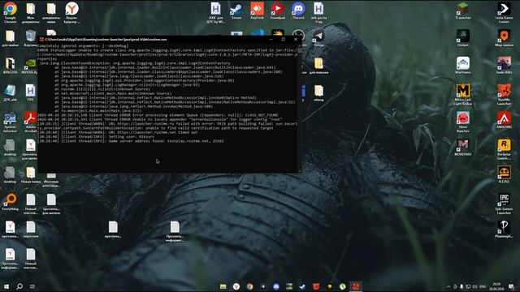Select the 'Game server address found' log line
Image resolution: width=520 pixels, height=292 pixels.
131,141
